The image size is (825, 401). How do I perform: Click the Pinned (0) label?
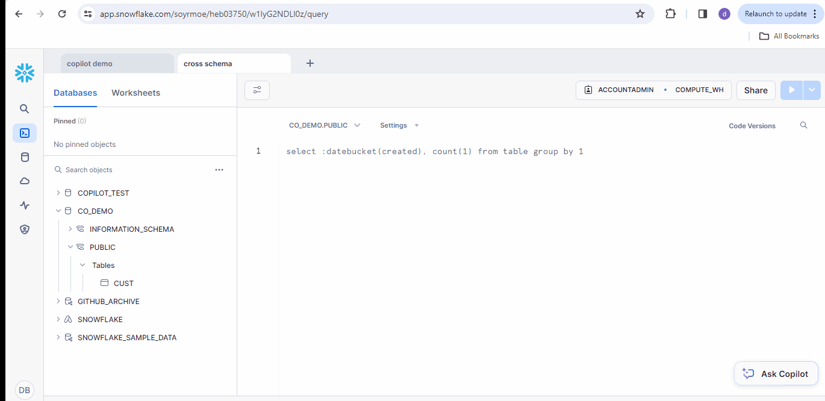point(70,121)
